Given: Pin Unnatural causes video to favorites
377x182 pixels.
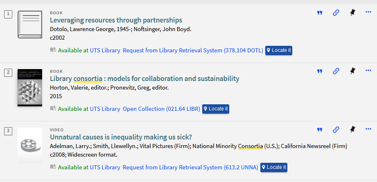Looking at the screenshot, I should (352, 130).
